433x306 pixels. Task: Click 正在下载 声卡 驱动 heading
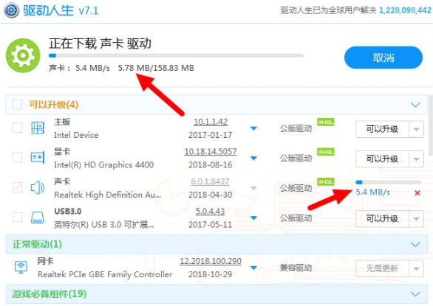(100, 44)
